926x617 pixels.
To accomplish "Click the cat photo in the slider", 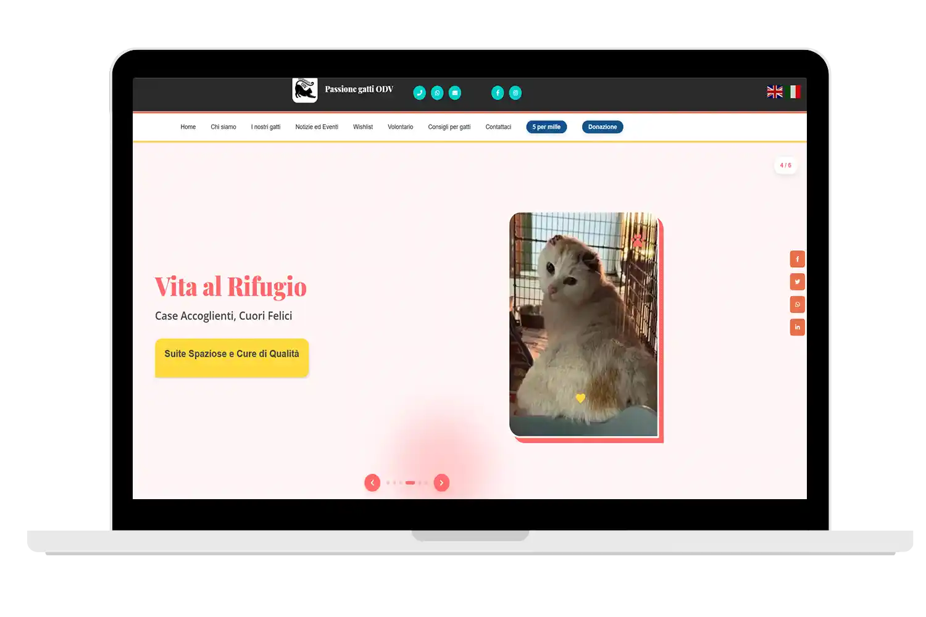I will (x=583, y=324).
